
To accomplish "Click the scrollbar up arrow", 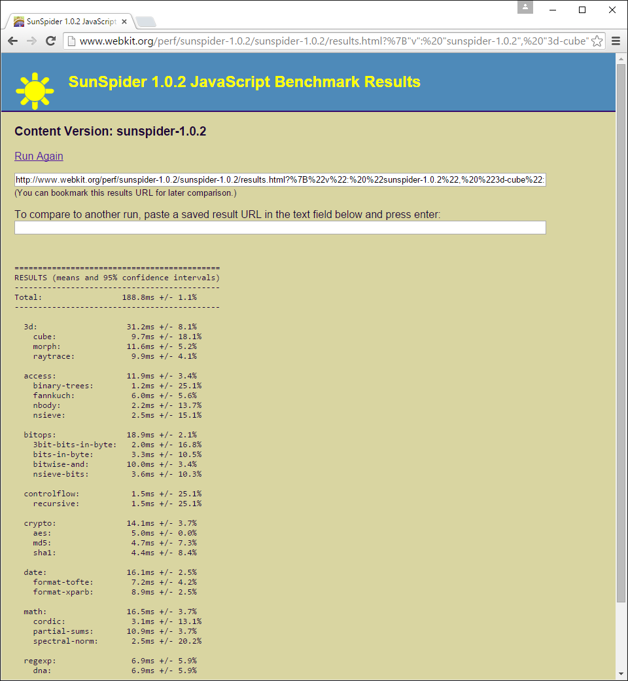I will point(621,58).
